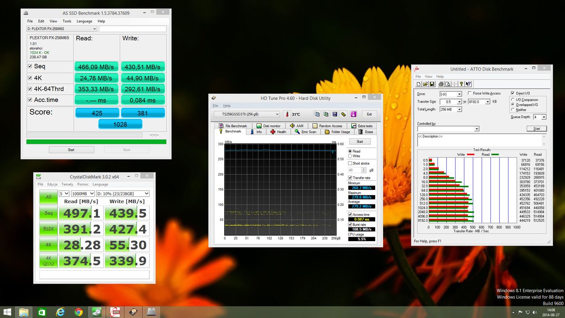The width and height of the screenshot is (565, 318).
Task: Open File Explorer from the taskbar
Action: 24,312
